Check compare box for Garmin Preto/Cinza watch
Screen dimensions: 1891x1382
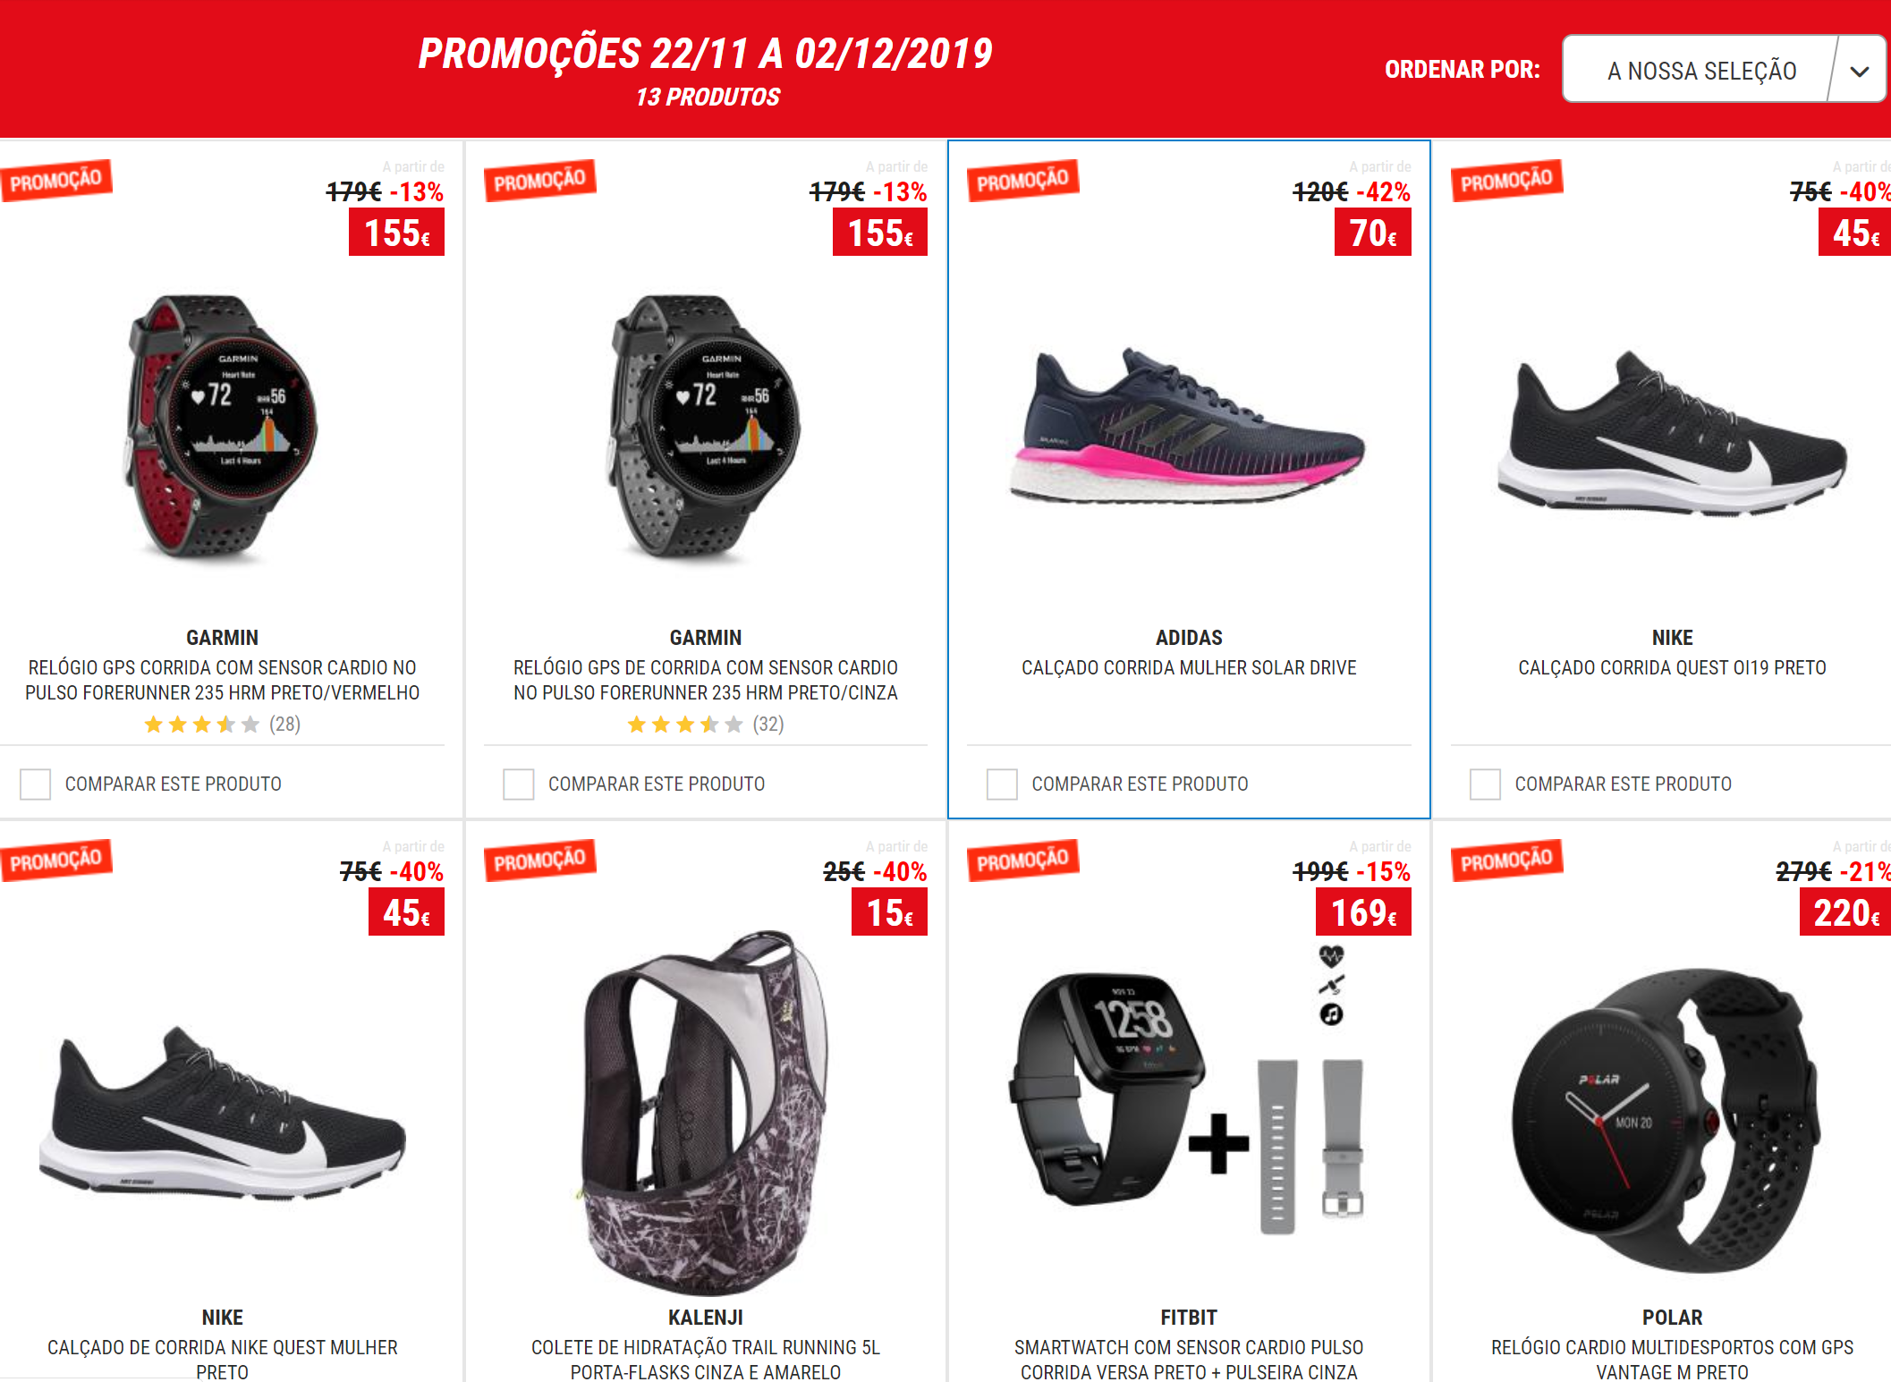pos(519,784)
